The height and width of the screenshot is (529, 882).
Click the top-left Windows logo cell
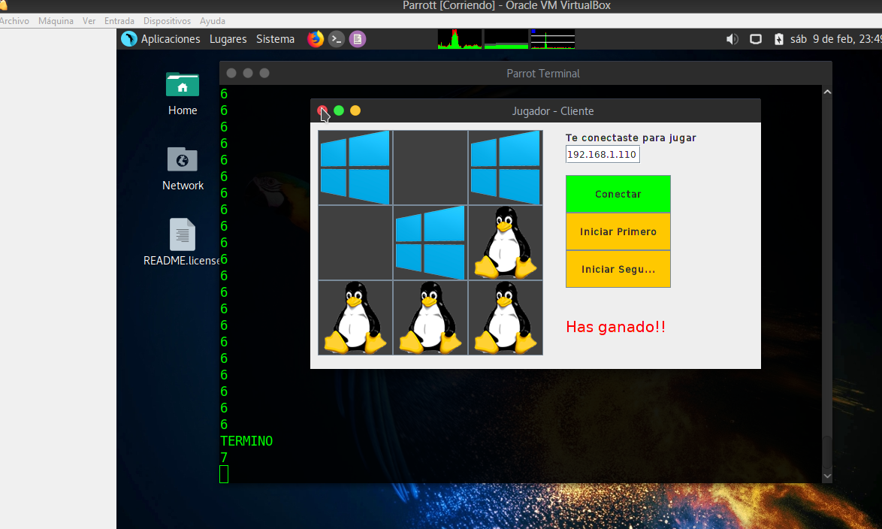click(355, 167)
